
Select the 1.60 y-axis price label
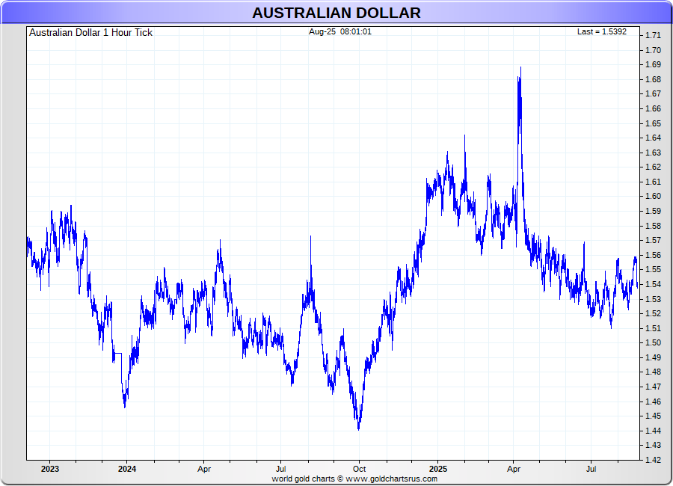(653, 197)
